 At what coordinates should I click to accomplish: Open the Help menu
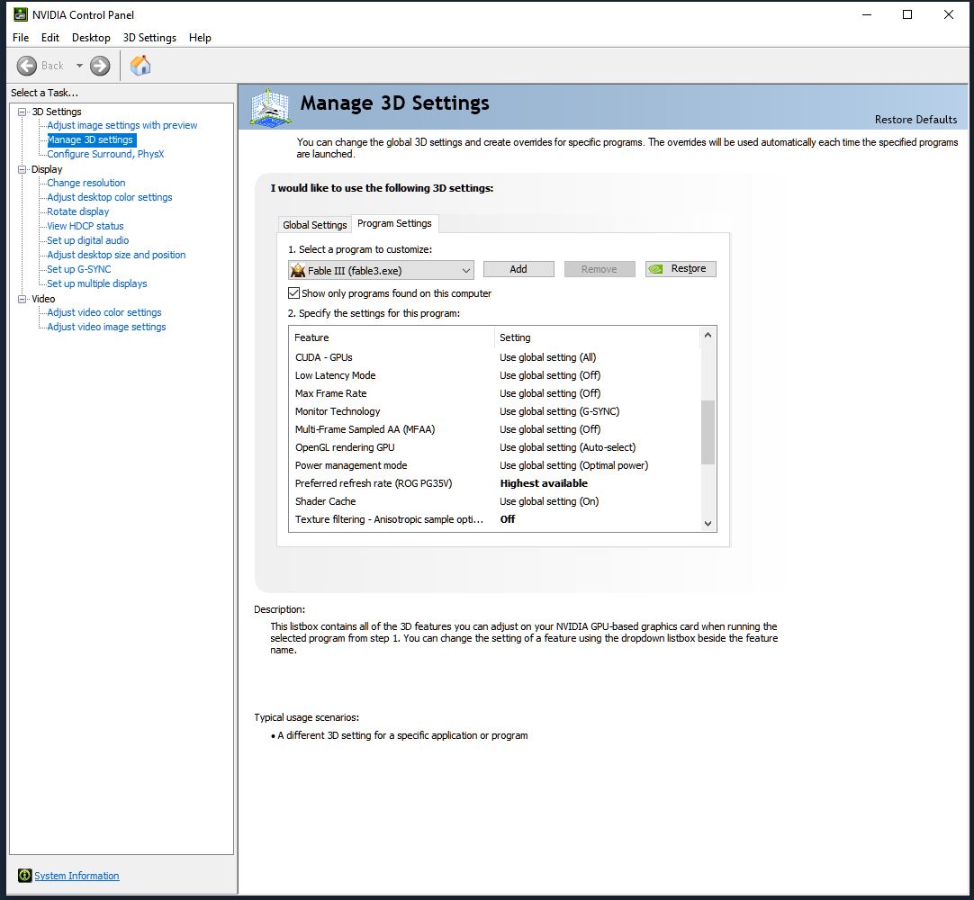(200, 37)
